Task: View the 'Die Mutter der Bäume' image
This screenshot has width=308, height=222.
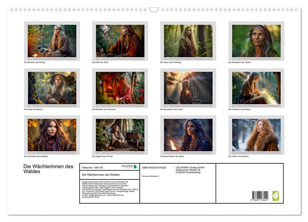Action: (52, 88)
